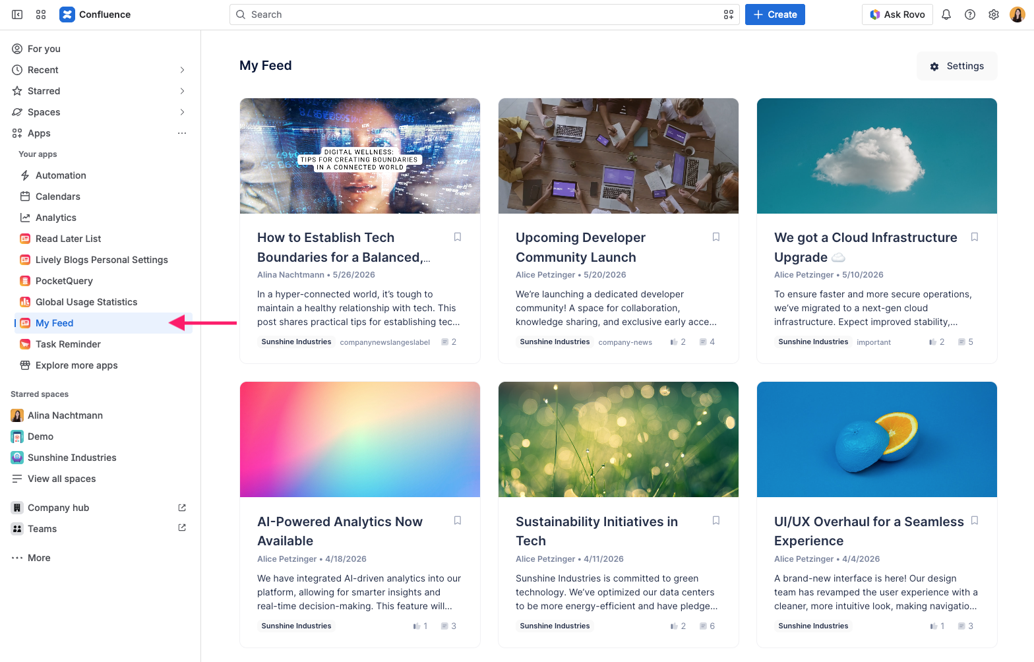Open the settings gear in top bar
This screenshot has width=1034, height=662.
click(x=994, y=15)
